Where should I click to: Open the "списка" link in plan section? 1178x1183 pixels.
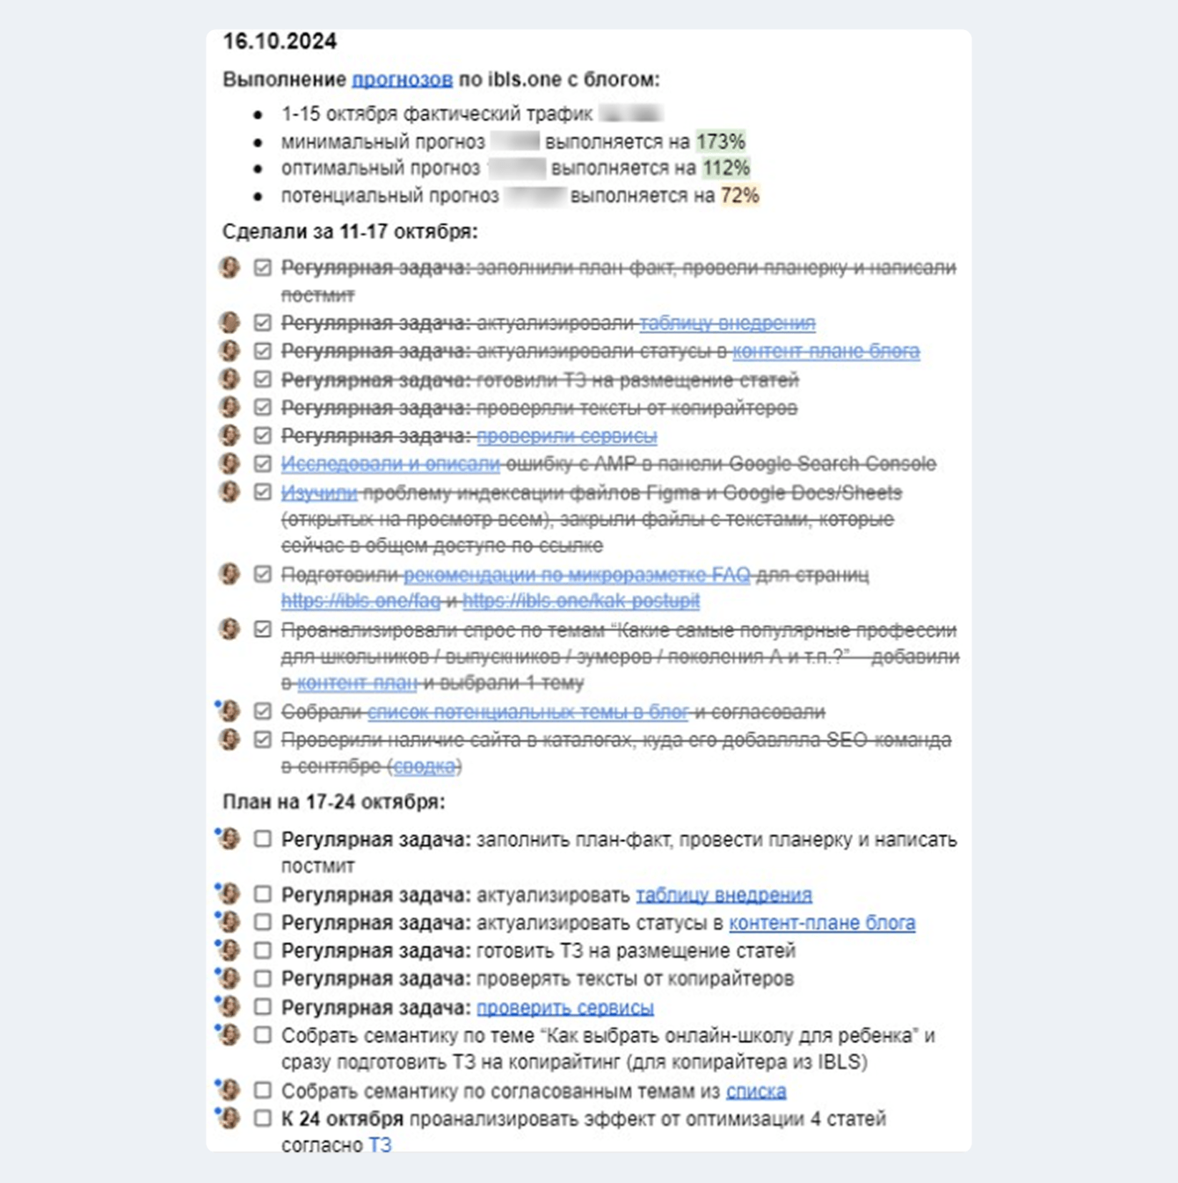[x=756, y=1092]
